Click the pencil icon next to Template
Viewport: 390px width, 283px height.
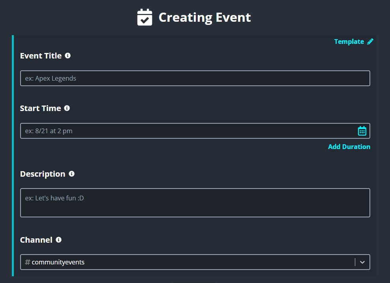[370, 42]
